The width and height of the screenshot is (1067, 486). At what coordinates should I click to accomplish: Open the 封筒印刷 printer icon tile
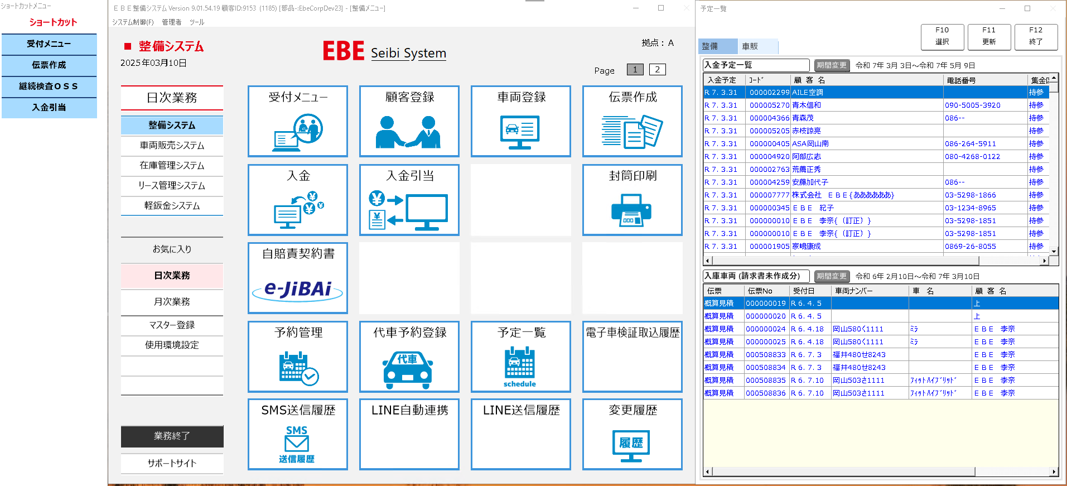[x=633, y=200]
